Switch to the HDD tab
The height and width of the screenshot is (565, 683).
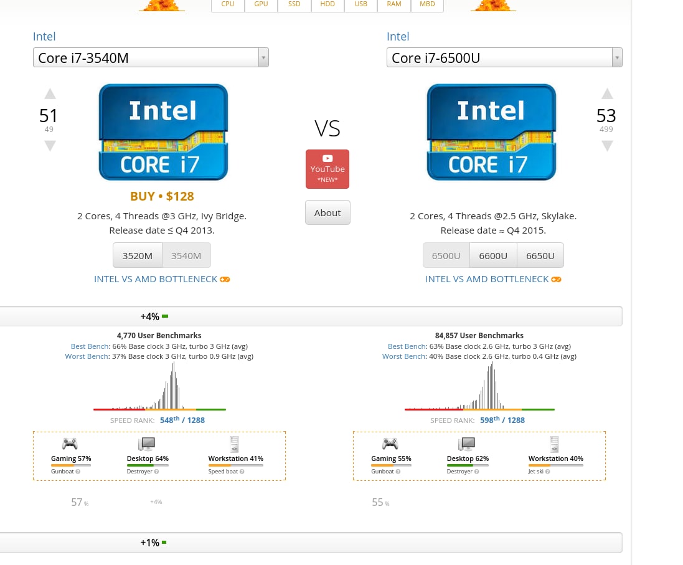click(x=327, y=4)
